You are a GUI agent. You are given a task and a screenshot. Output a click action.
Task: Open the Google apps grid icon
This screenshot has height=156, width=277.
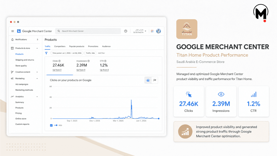point(152,31)
